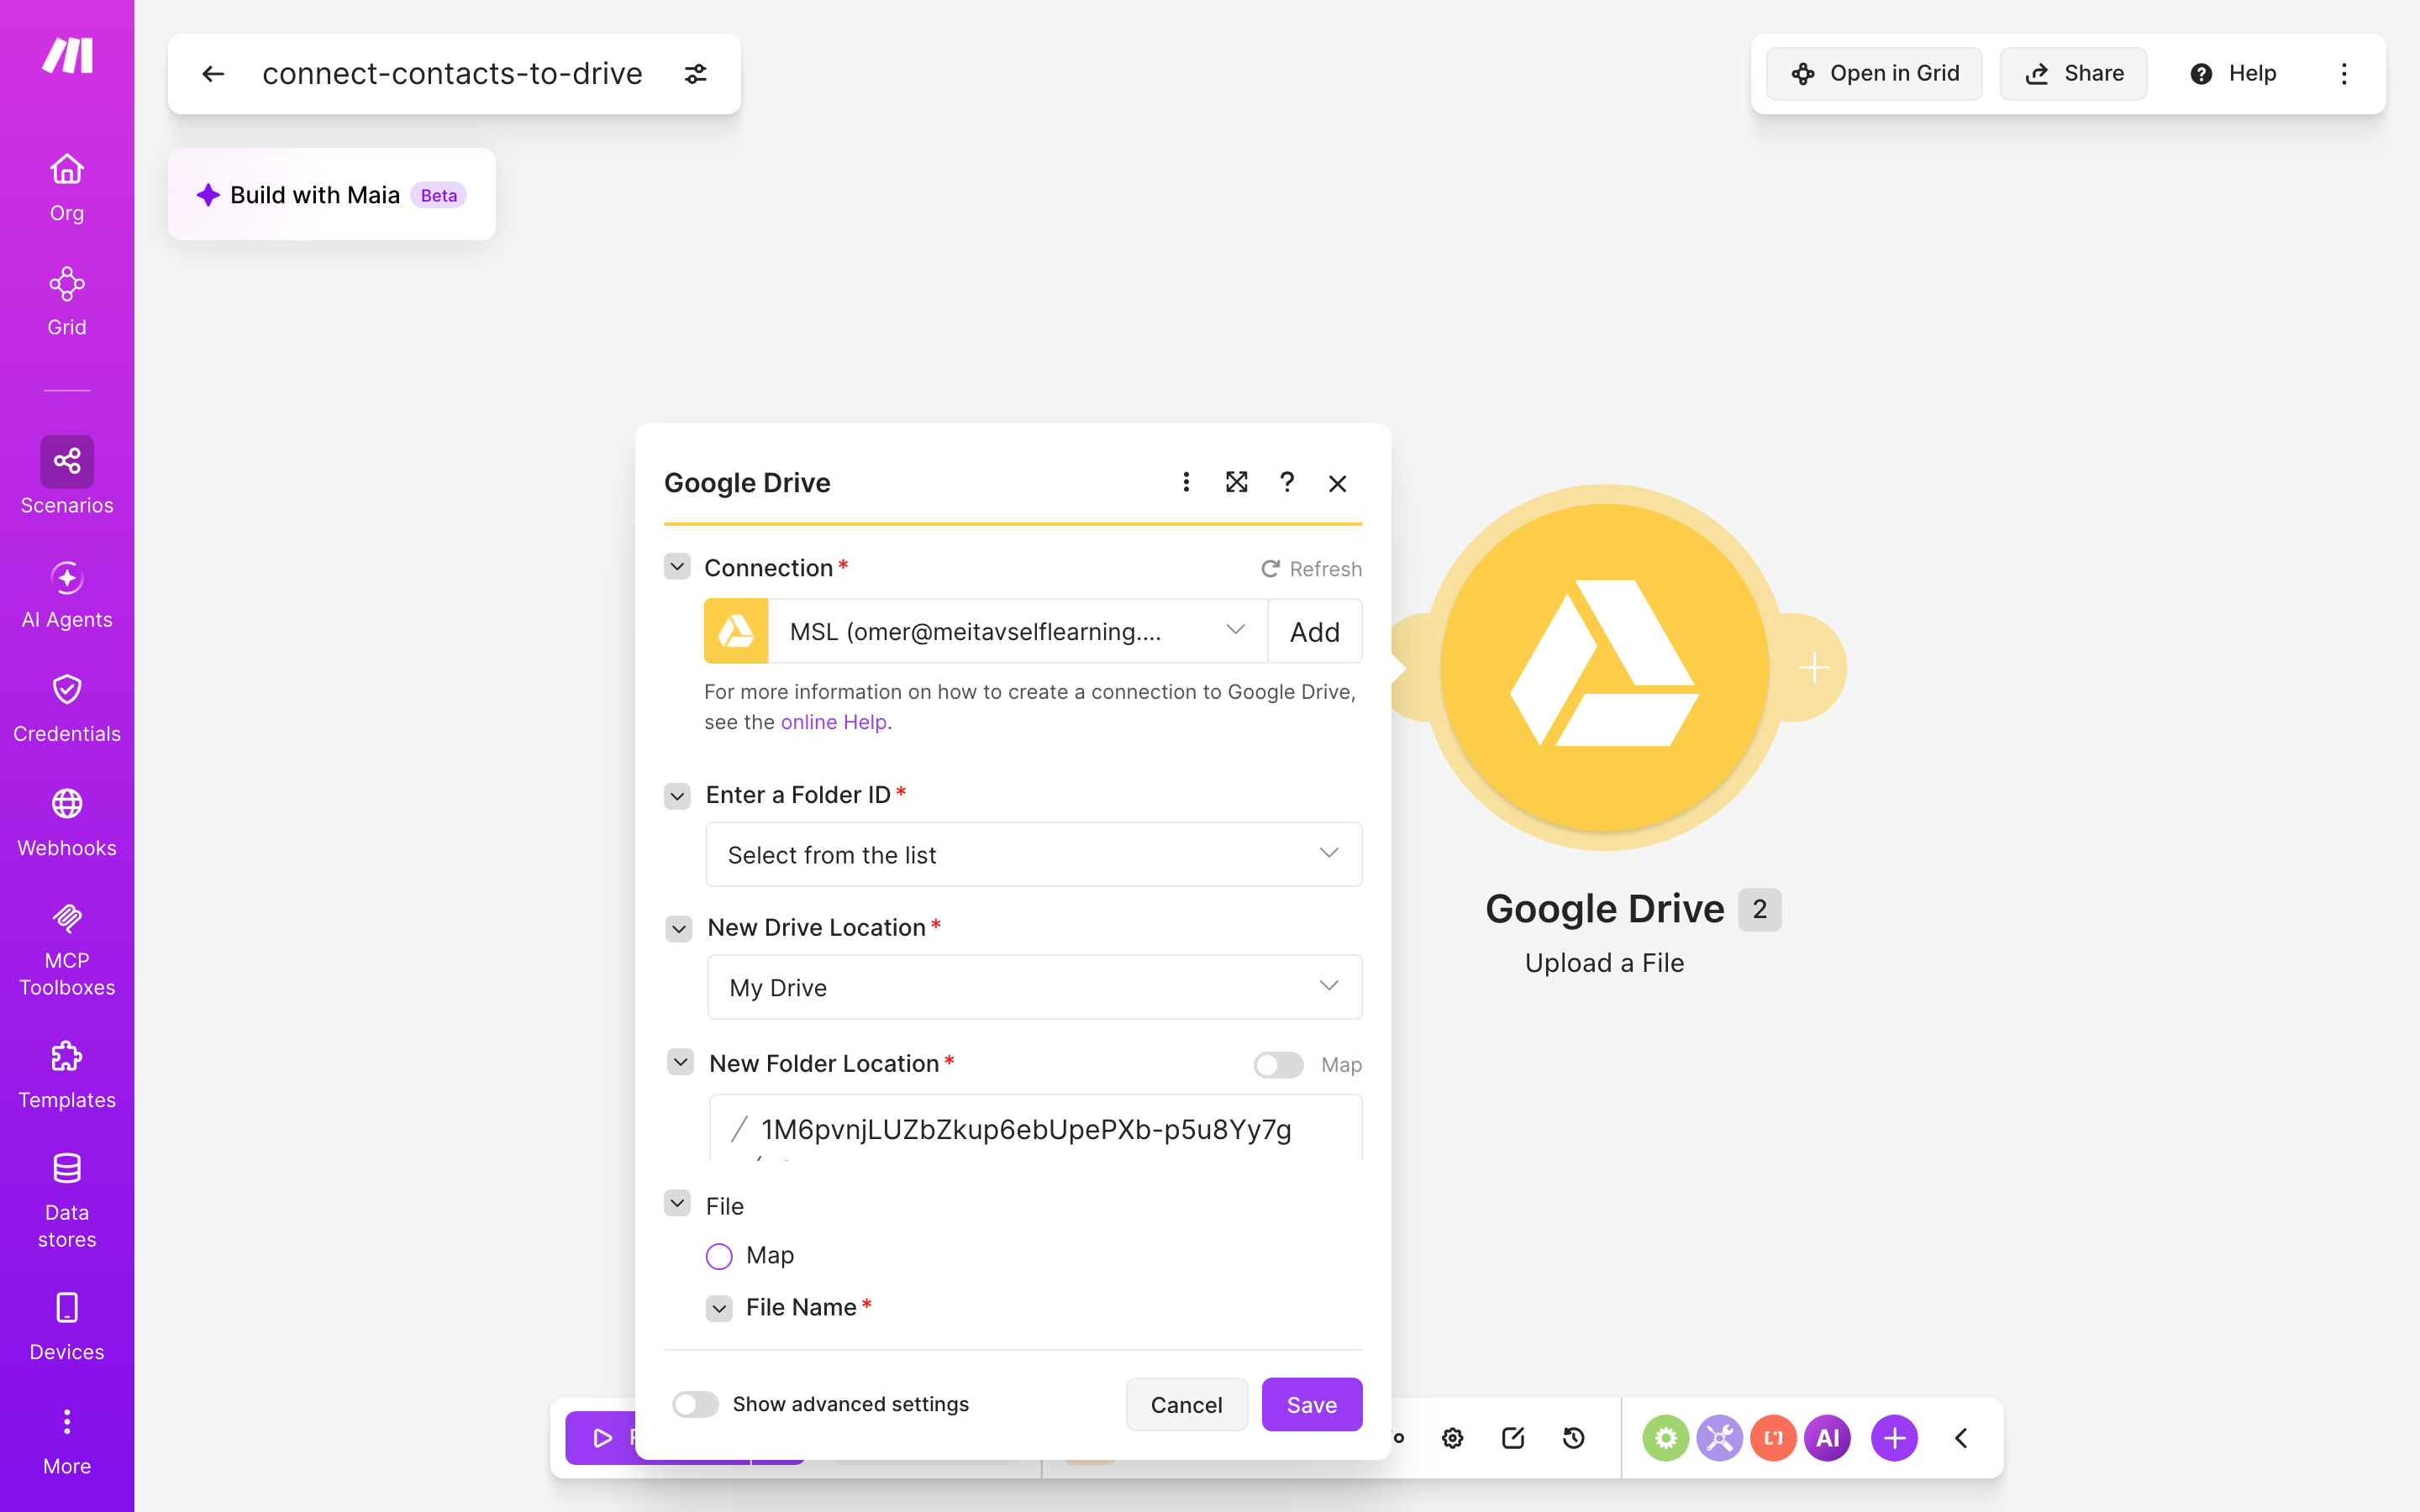Open the top-right three-dot options menu
2420x1512 pixels.
tap(2344, 74)
